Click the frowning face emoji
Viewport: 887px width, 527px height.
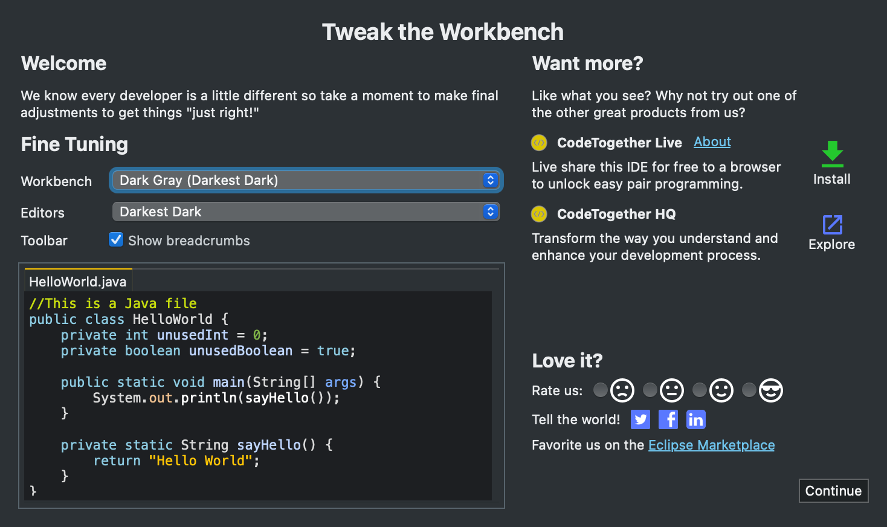tap(622, 390)
